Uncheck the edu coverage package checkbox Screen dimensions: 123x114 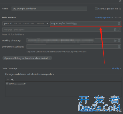point(7,83)
